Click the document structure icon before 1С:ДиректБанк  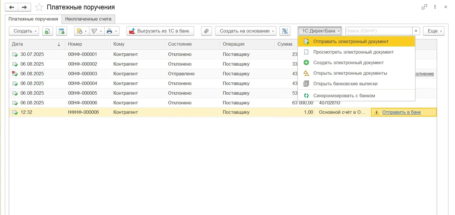pos(285,31)
